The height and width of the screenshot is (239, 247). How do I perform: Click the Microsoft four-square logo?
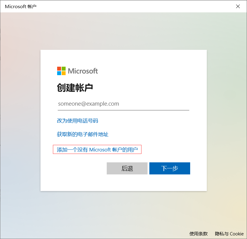[61, 71]
